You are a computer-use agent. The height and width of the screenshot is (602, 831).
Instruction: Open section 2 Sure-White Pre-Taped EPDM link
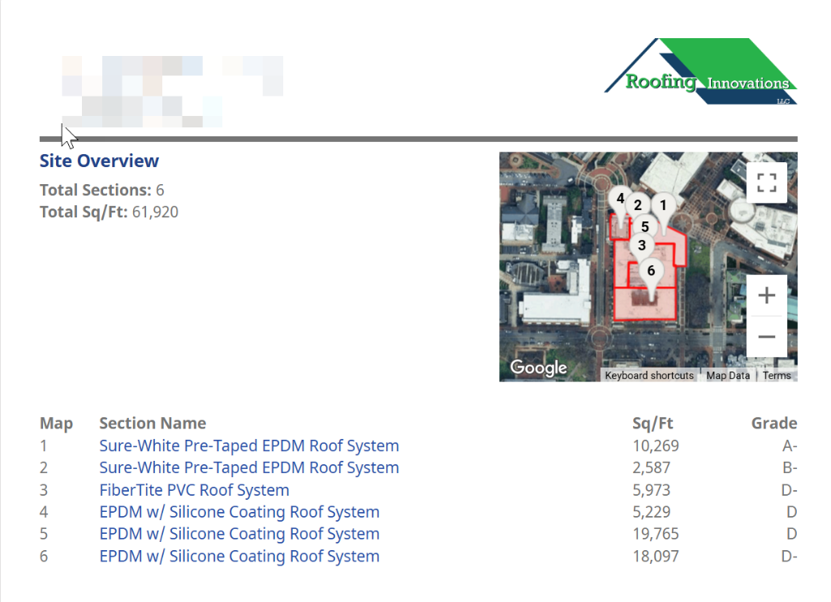[x=249, y=468]
